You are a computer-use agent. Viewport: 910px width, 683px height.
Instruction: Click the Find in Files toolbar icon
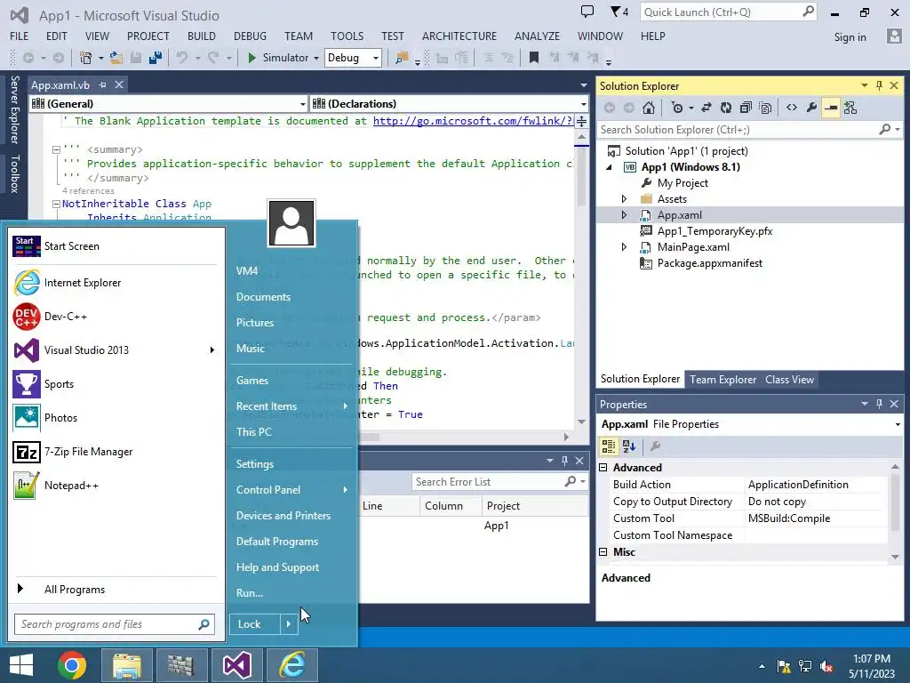(402, 58)
